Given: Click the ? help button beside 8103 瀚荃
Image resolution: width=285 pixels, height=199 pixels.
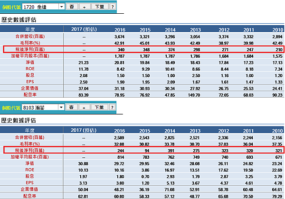Looking at the screenshot, I should tap(112, 107).
